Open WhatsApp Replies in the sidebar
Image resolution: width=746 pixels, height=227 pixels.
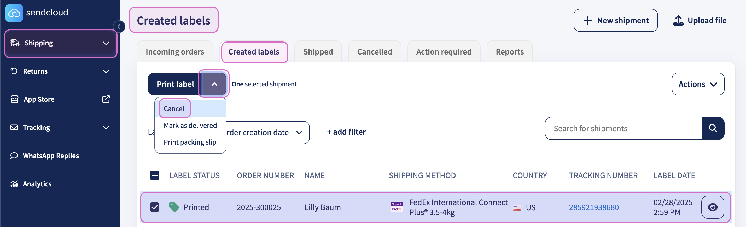tap(51, 156)
